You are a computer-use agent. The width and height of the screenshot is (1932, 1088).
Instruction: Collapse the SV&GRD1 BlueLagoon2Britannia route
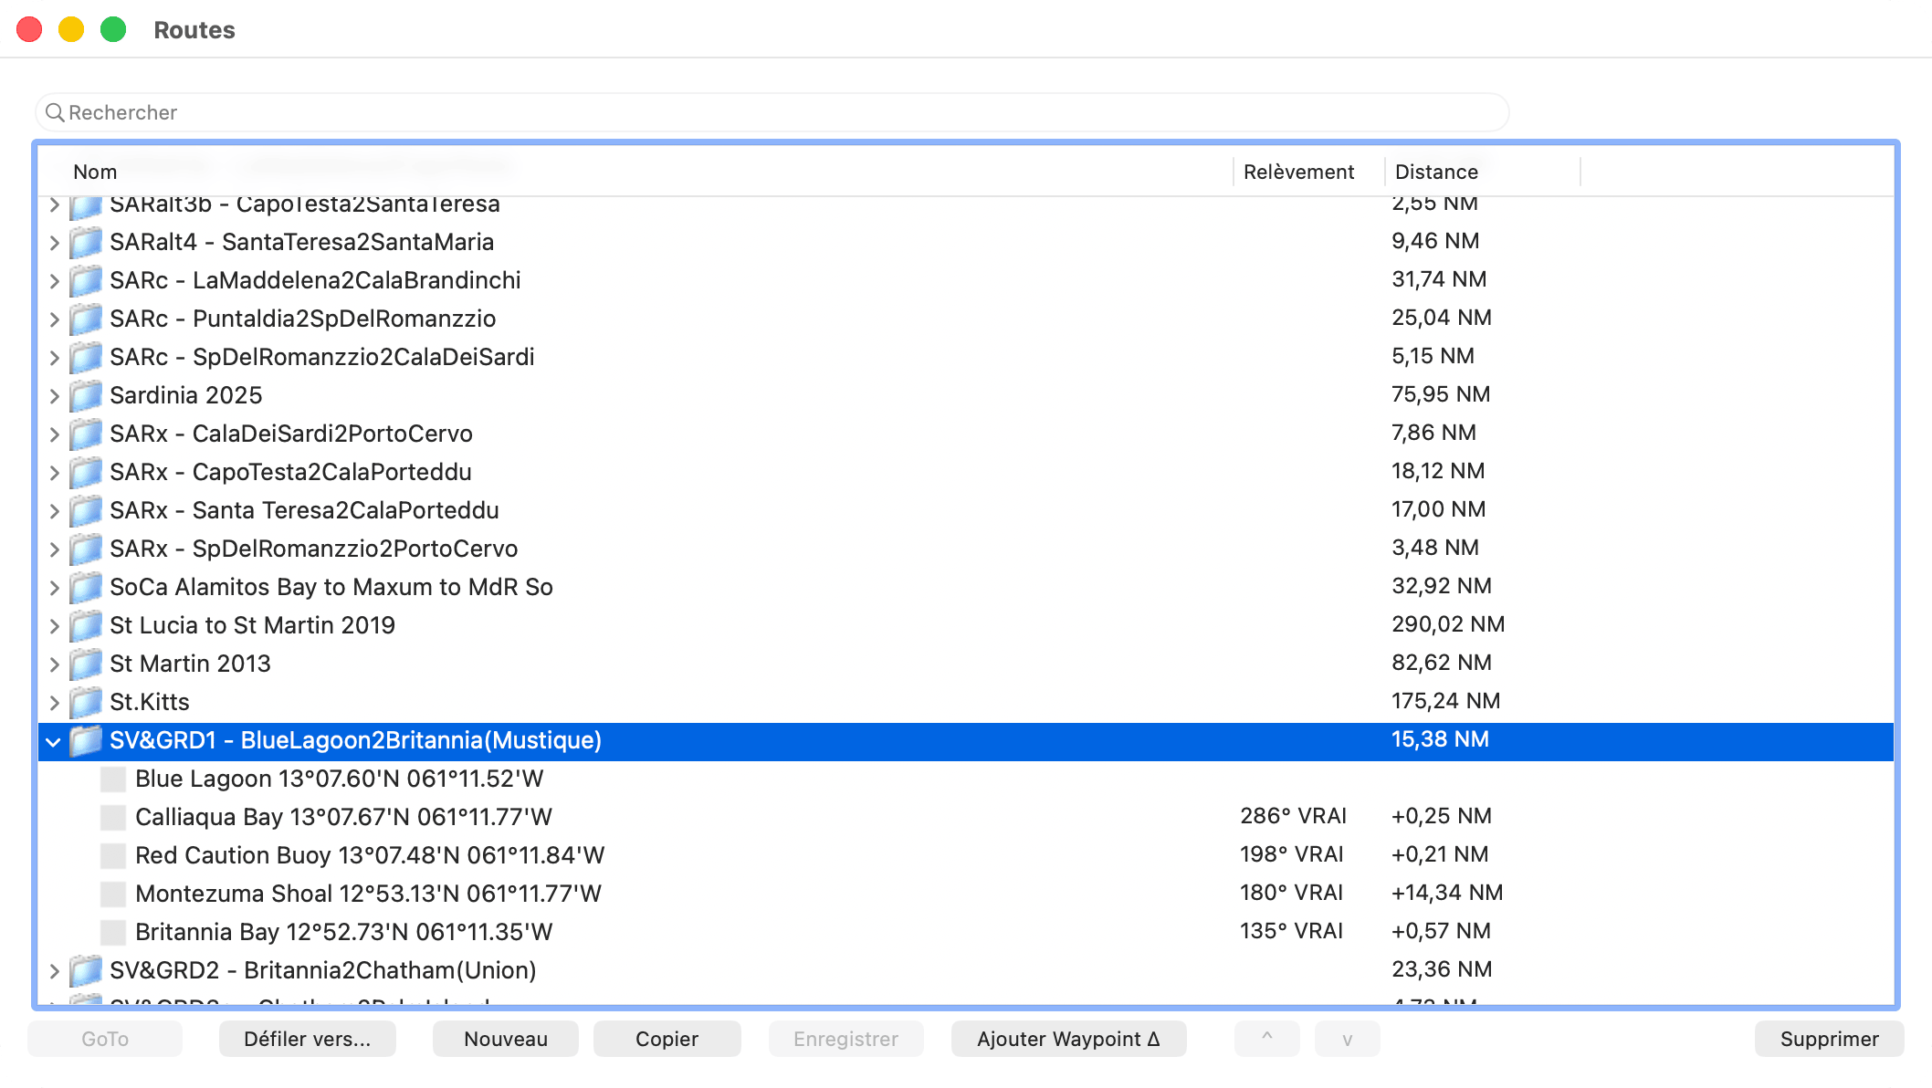pyautogui.click(x=54, y=741)
